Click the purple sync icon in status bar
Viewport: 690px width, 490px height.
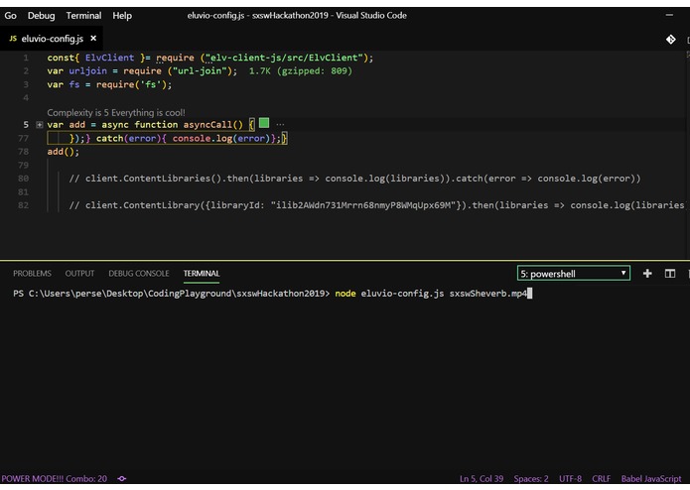(x=122, y=478)
